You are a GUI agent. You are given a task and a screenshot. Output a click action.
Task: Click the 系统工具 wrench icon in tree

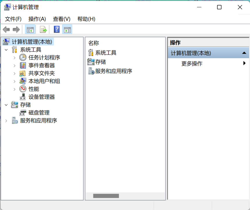(14, 50)
